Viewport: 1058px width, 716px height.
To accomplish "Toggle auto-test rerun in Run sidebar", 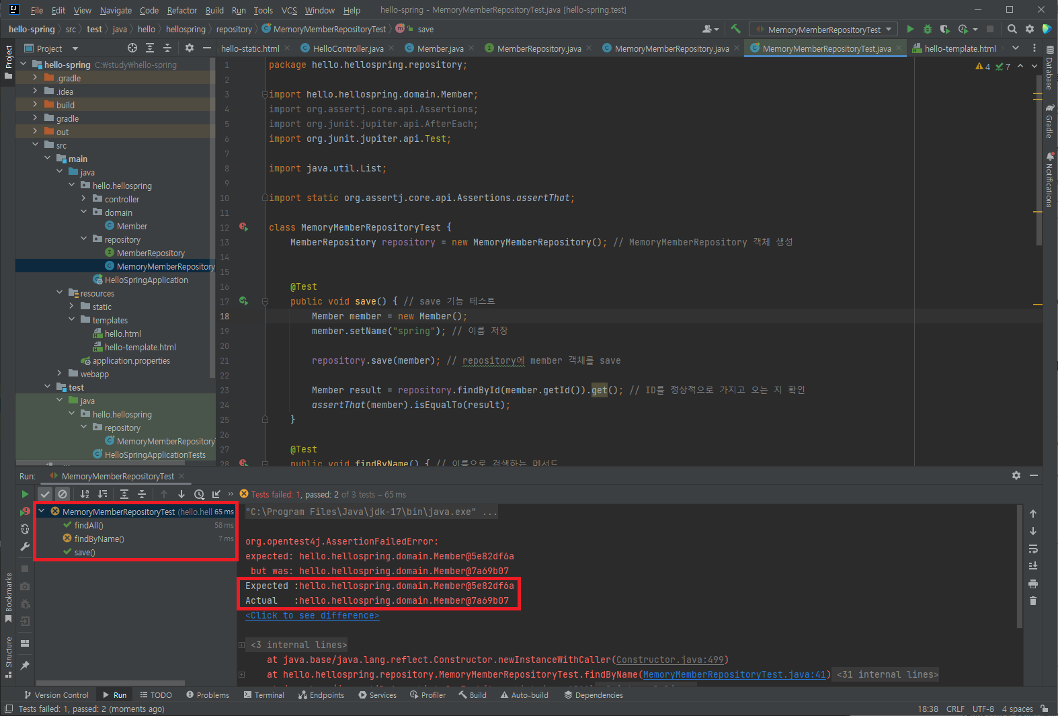I will coord(25,529).
